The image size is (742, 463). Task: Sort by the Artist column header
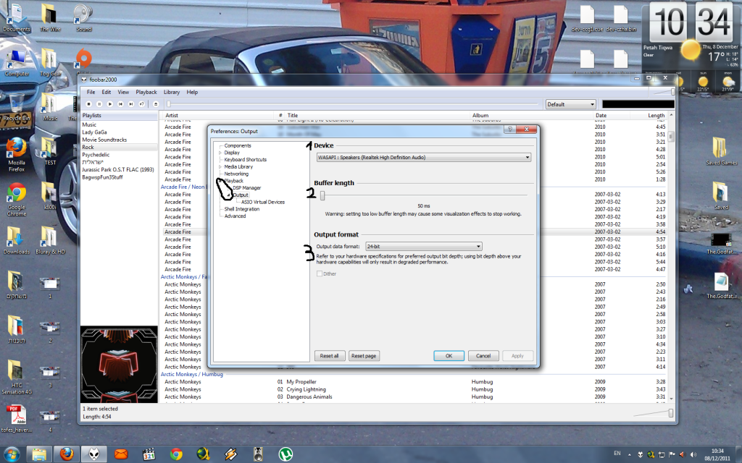click(x=216, y=115)
